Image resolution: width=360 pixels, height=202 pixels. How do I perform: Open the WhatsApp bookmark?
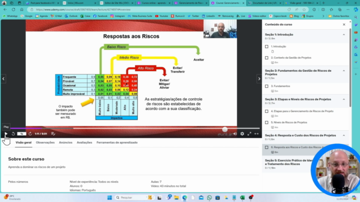[10, 16]
